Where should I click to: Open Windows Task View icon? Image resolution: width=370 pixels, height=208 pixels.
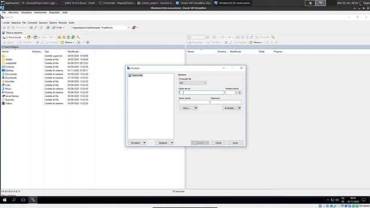coord(23,200)
